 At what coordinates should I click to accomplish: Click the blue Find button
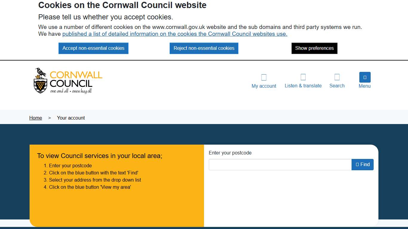(362, 164)
